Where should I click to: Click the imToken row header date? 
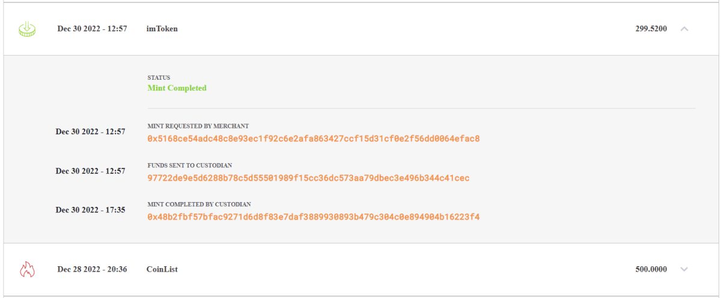(92, 29)
